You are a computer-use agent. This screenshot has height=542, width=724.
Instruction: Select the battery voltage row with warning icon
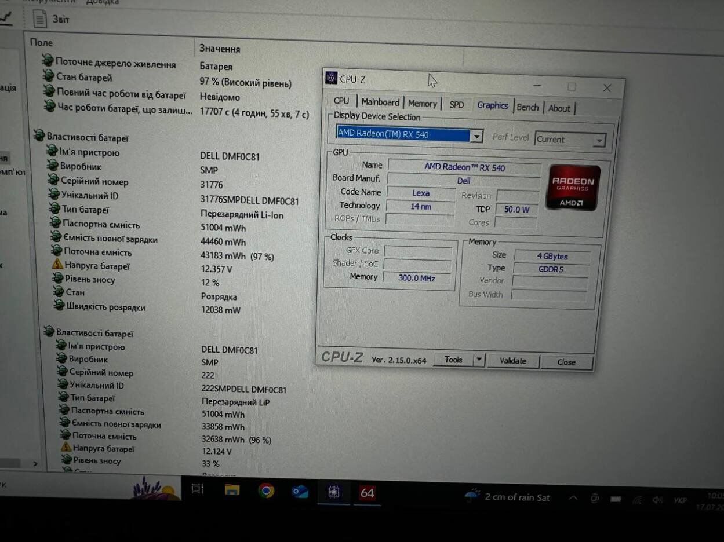97,266
